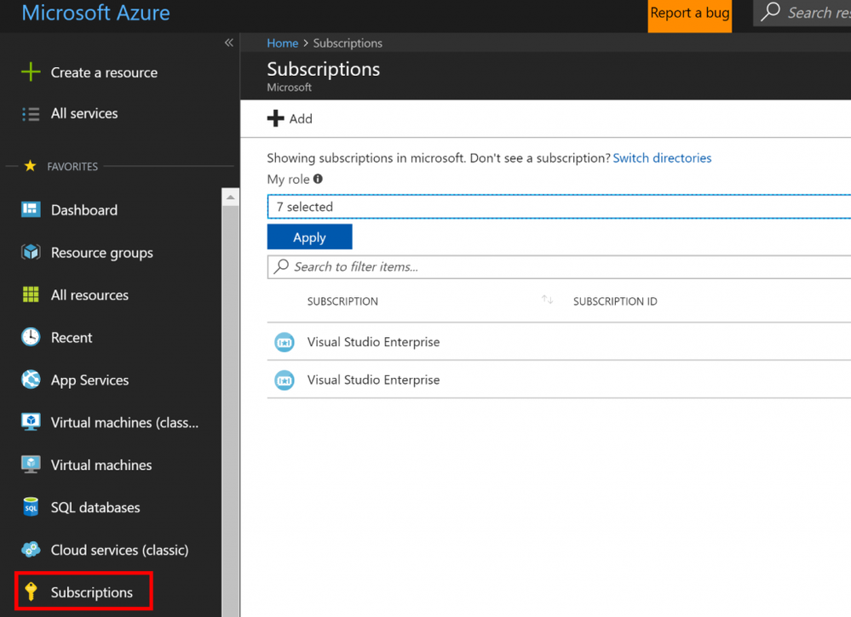Image resolution: width=851 pixels, height=617 pixels.
Task: Collapse the left sidebar with the double chevron
Action: coord(229,43)
